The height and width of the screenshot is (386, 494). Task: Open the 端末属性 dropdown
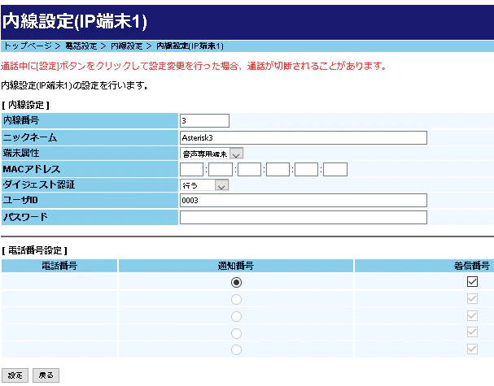click(x=212, y=154)
